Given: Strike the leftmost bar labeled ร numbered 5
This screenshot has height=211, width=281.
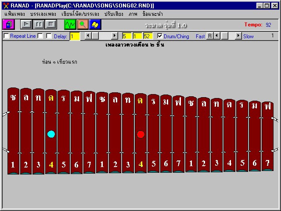Looking at the screenshot, I should (64, 132).
